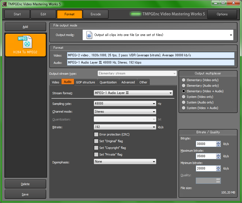Open the Start stage

coord(17,14)
